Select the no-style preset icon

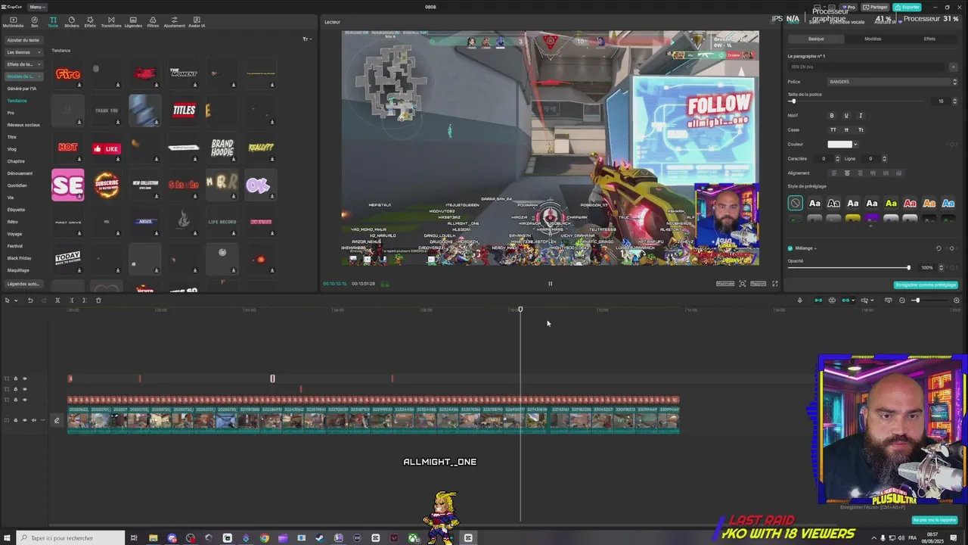795,203
